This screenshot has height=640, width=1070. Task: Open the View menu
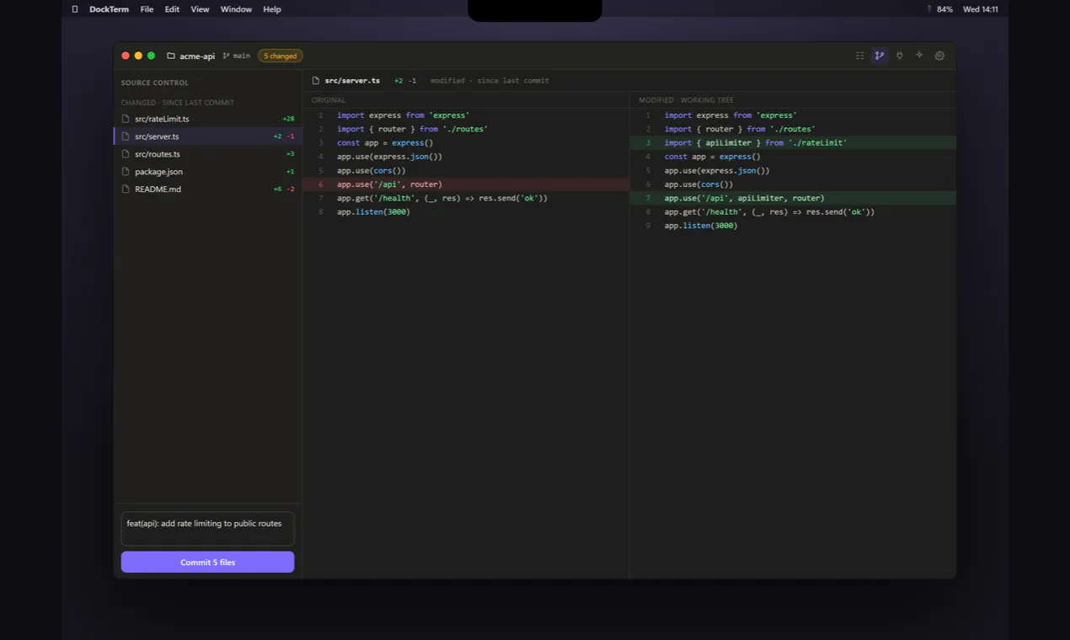(x=200, y=9)
